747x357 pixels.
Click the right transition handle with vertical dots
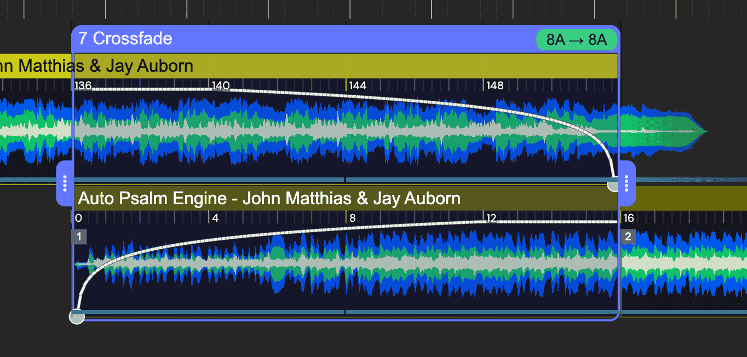[627, 183]
